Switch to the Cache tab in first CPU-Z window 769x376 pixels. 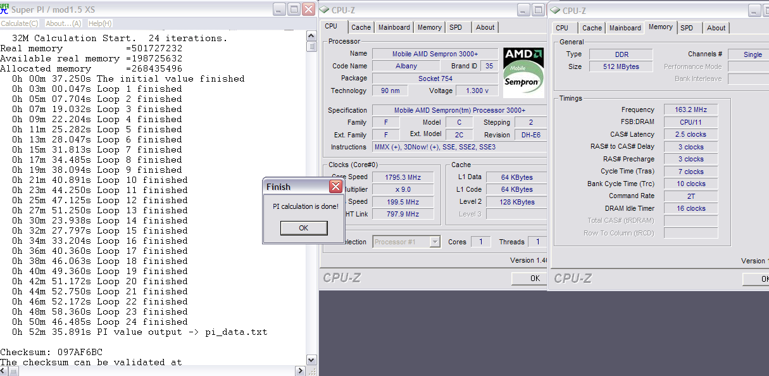click(361, 27)
